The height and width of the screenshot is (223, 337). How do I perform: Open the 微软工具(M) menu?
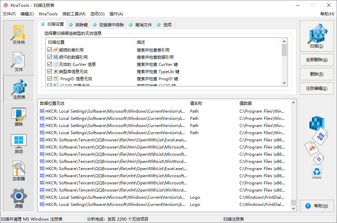tap(74, 14)
